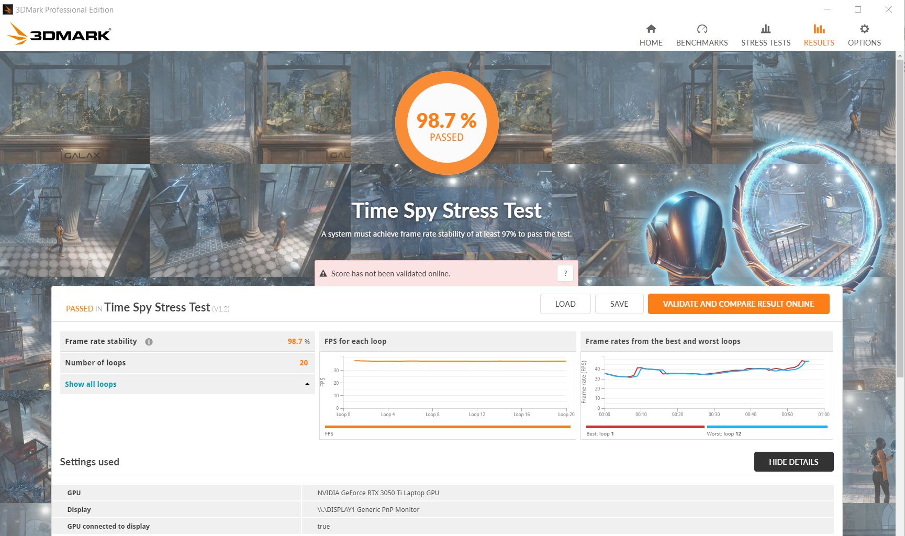Image resolution: width=905 pixels, height=536 pixels.
Task: Click the Frame rate stability 98.7 % value
Action: [x=298, y=341]
